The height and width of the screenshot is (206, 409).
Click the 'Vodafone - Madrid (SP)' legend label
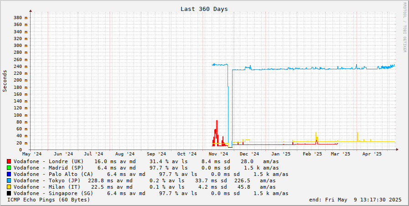(48, 168)
